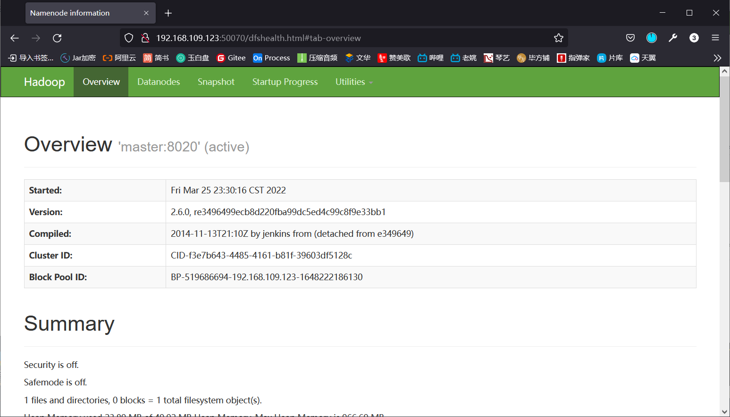Open the 哔哩 bookmark
This screenshot has height=417, width=730.
pyautogui.click(x=431, y=58)
